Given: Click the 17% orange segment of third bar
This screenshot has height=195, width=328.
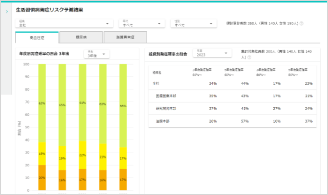Looking at the screenshot, I should point(83,180).
